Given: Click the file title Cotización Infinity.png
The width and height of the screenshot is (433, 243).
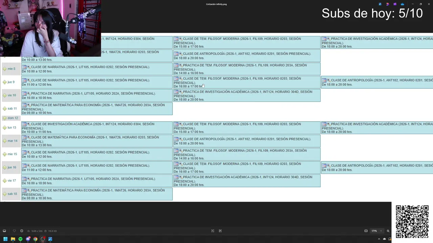Looking at the screenshot, I should (216, 4).
